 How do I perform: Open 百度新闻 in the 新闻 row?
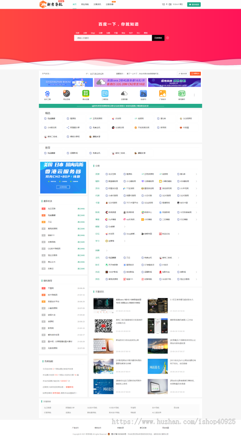[x=164, y=212]
